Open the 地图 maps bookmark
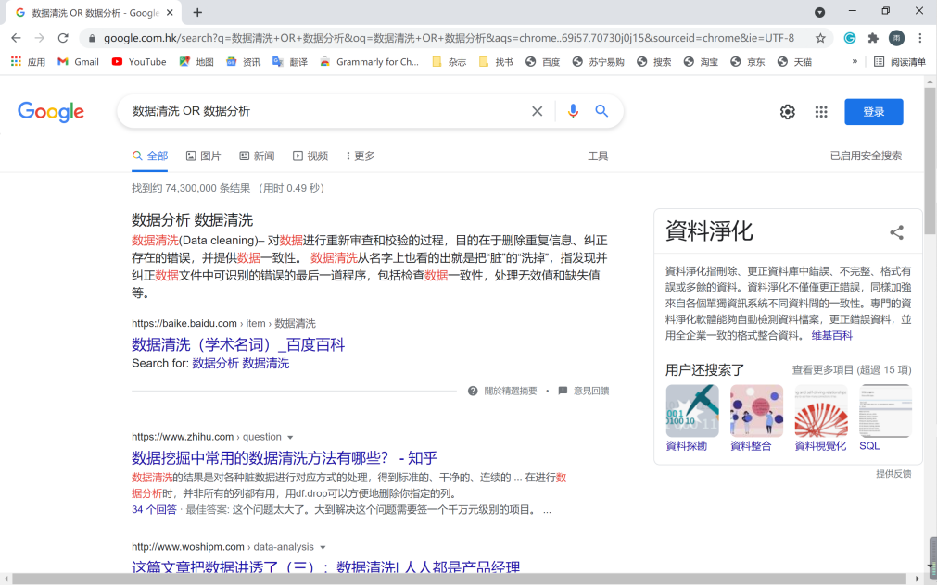This screenshot has width=937, height=585. click(196, 61)
